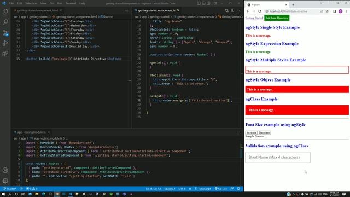Screen dimensions: 350x197
Task: Click the feedback icon in status bar
Action: 232,189
